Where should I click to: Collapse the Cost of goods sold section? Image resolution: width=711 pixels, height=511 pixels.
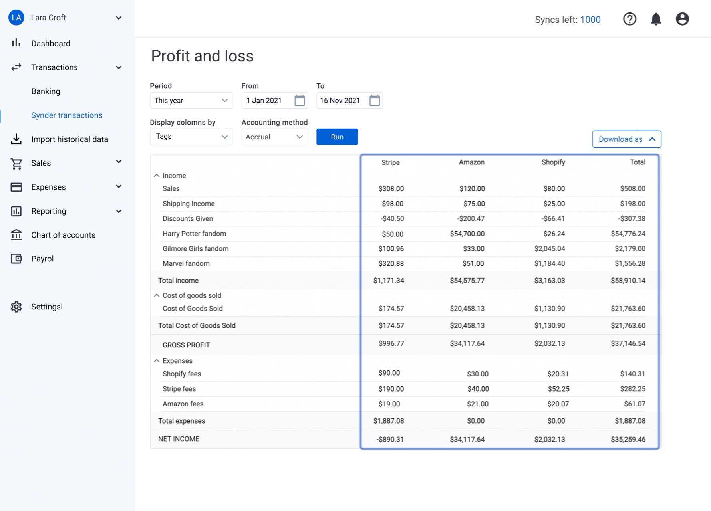click(157, 295)
